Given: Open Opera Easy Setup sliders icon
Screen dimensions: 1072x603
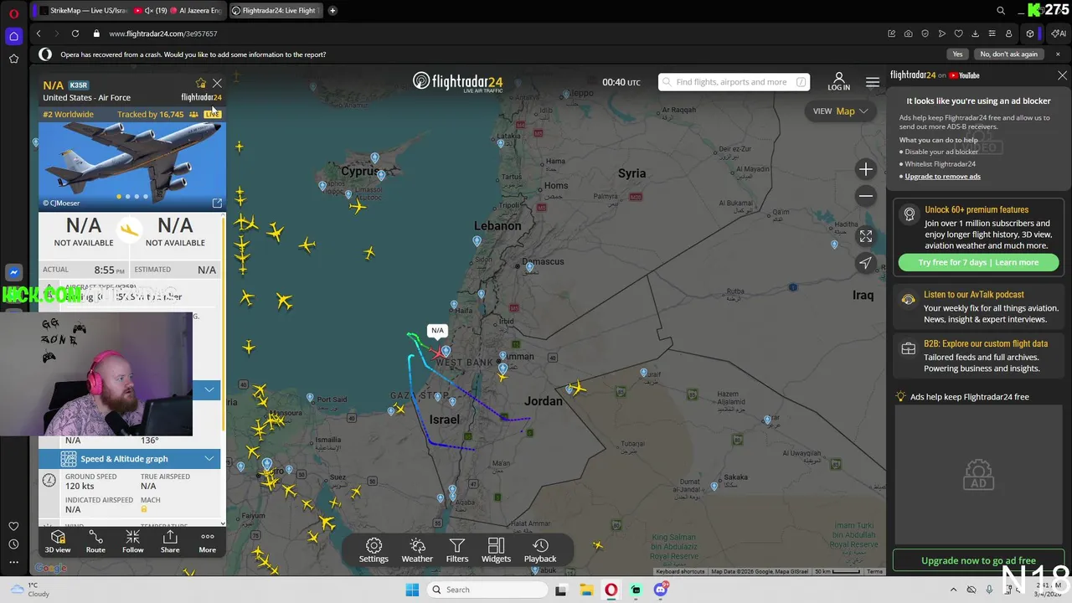Looking at the screenshot, I should pos(992,33).
